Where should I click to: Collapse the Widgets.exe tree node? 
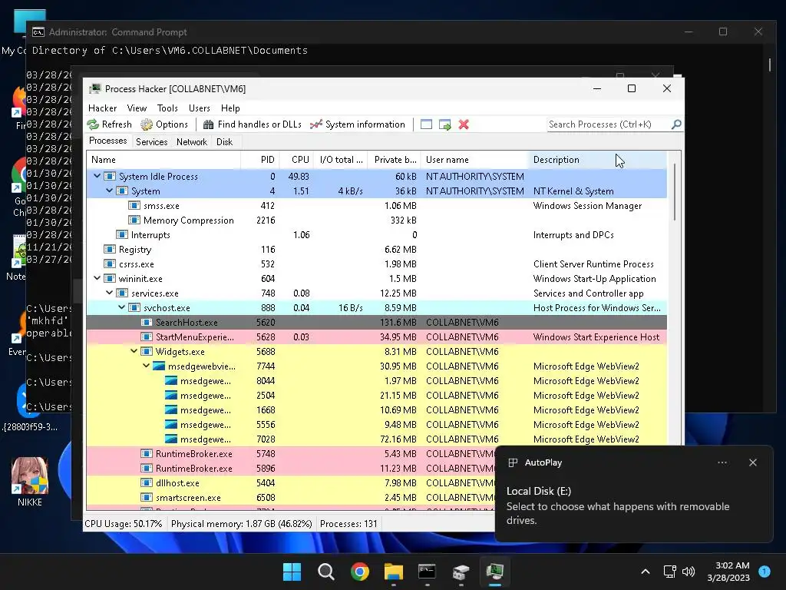pos(134,351)
